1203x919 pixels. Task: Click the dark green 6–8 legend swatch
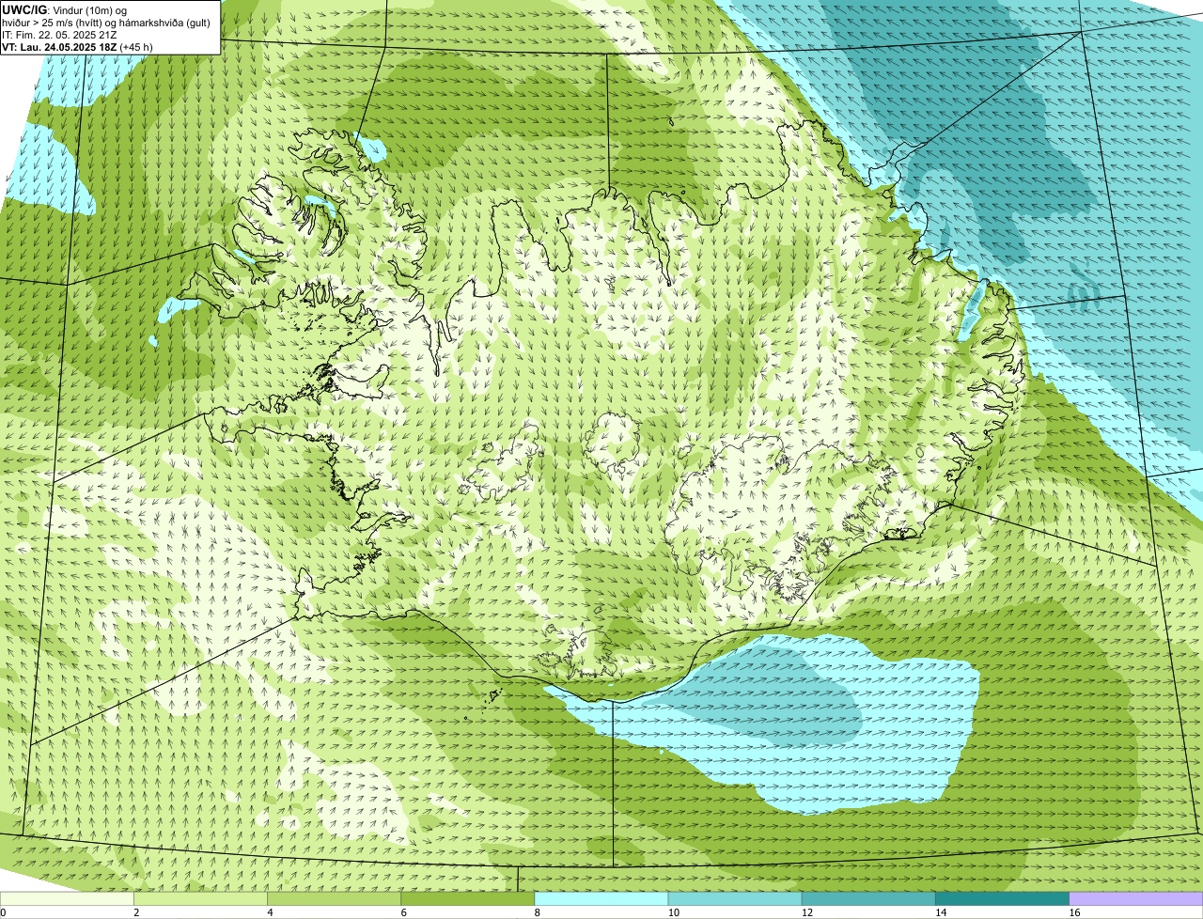[467, 898]
